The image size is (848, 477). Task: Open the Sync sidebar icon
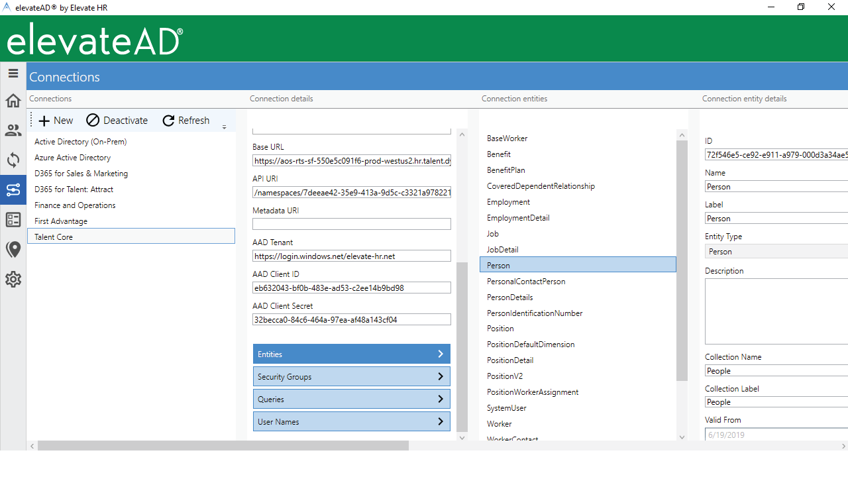click(13, 160)
